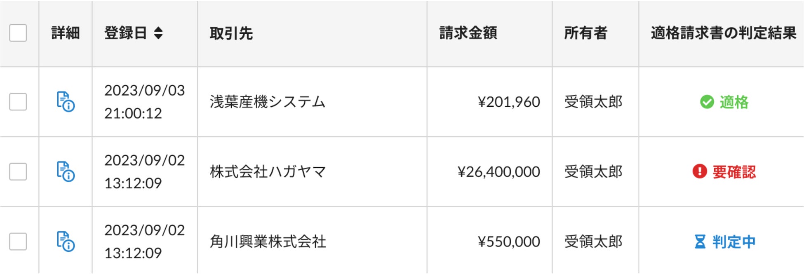The image size is (804, 274).
Task: Click the 所有者 column header
Action: point(585,33)
